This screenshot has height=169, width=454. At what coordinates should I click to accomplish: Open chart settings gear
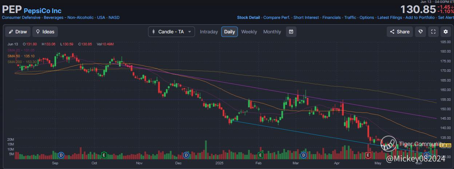[446, 32]
